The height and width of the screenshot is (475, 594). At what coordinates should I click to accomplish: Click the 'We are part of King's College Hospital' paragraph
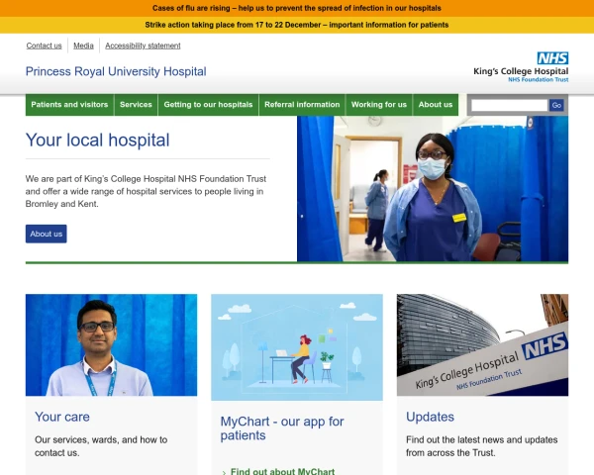[x=146, y=191]
